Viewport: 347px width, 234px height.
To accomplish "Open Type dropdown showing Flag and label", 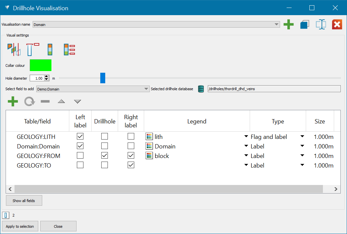I will pyautogui.click(x=302, y=137).
